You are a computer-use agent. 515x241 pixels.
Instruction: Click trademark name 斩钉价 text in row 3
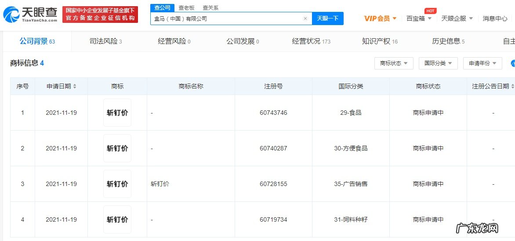pos(160,184)
